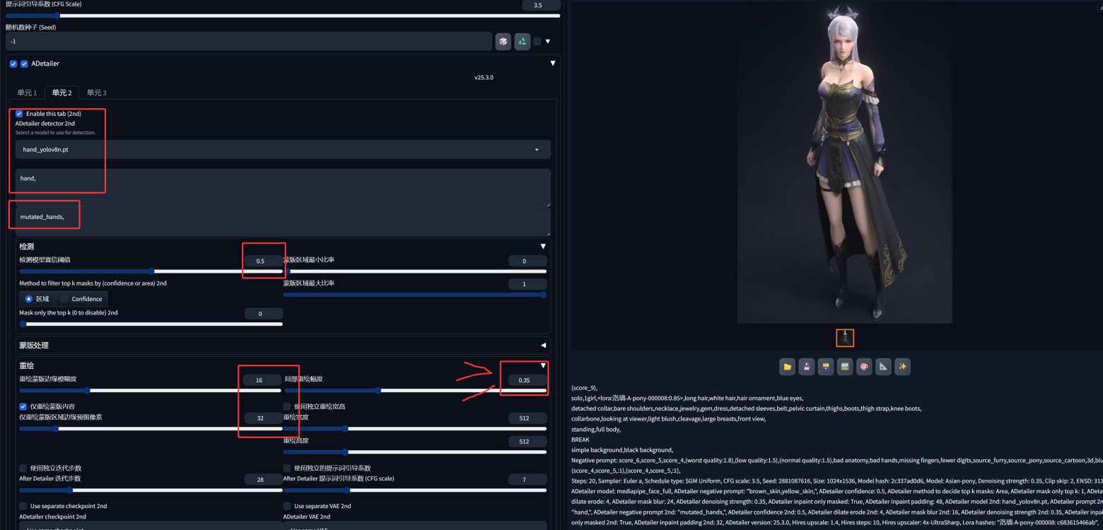The image size is (1103, 530).
Task: Save the image with the floppy disk icon
Action: pyautogui.click(x=807, y=367)
